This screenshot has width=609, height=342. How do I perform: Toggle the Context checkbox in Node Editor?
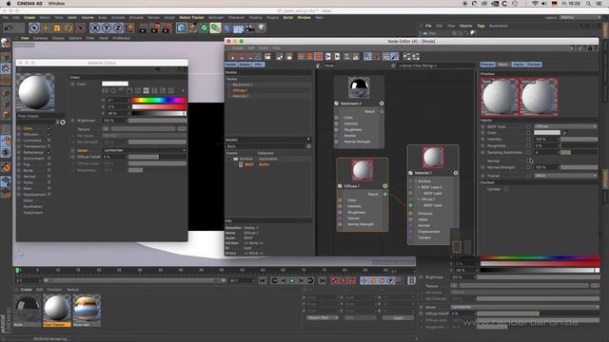point(506,189)
